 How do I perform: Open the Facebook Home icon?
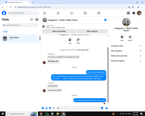44,13
